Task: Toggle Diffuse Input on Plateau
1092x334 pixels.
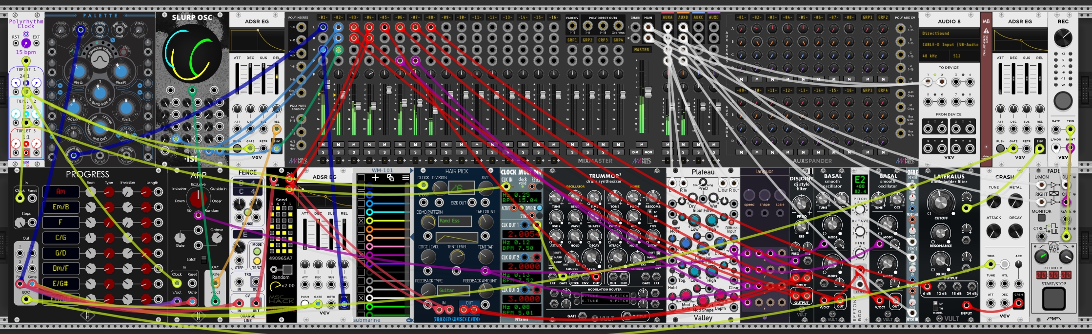Action: tap(731, 221)
